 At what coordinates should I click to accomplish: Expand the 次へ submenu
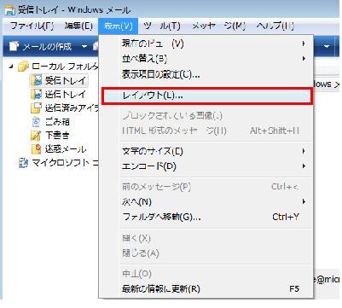pos(304,201)
